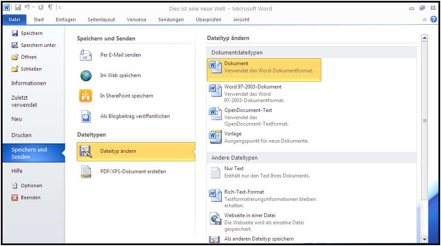
Task: Click the OpenDocument-Text title text
Action: (x=248, y=110)
